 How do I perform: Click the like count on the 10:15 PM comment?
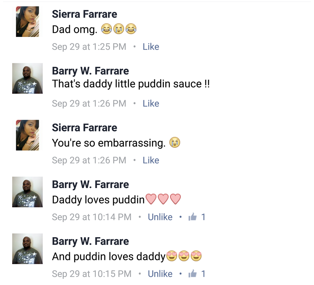point(203,274)
